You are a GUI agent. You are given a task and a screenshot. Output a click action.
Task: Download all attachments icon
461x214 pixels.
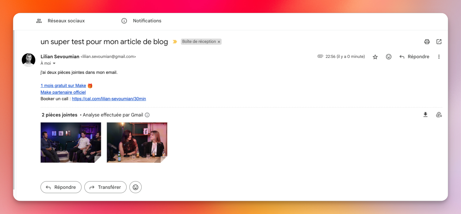coord(425,115)
